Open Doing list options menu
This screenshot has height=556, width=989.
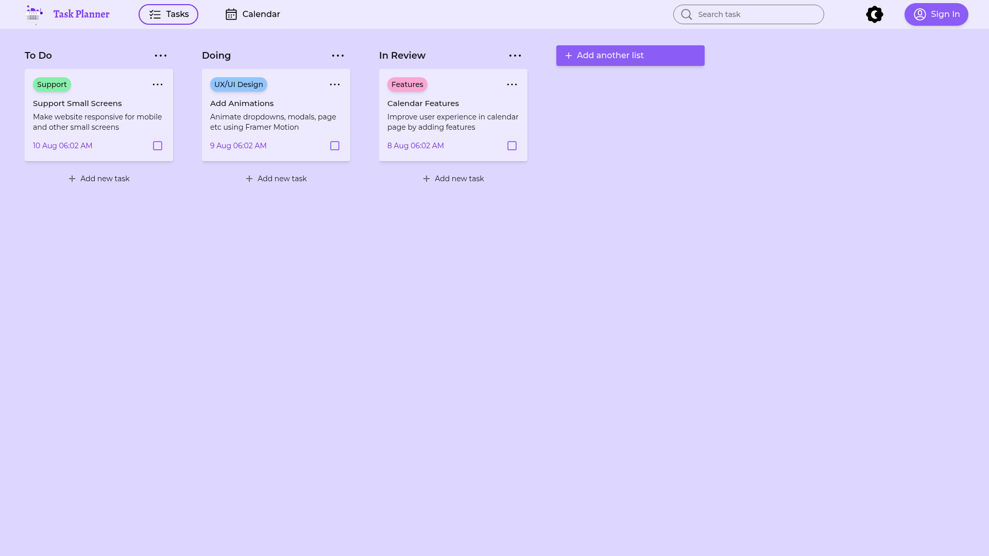point(338,56)
